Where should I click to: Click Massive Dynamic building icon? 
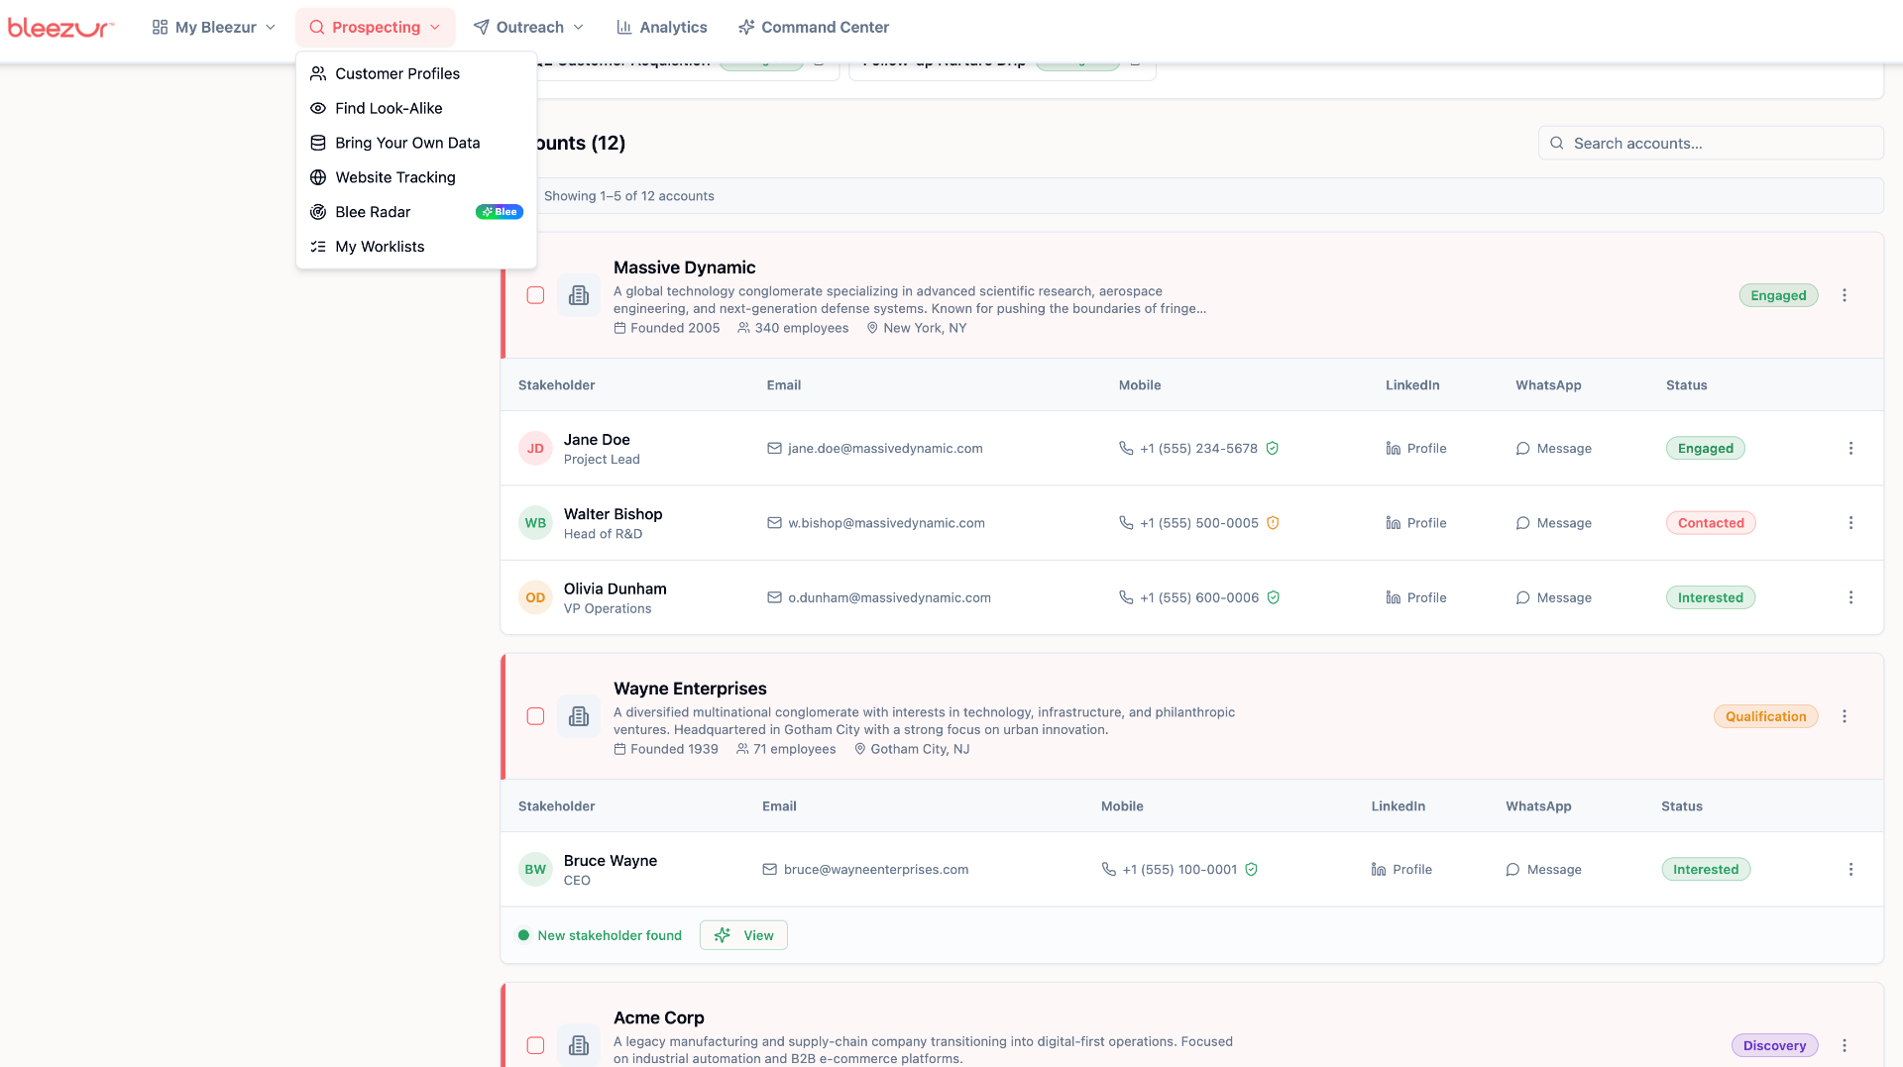[x=579, y=295]
